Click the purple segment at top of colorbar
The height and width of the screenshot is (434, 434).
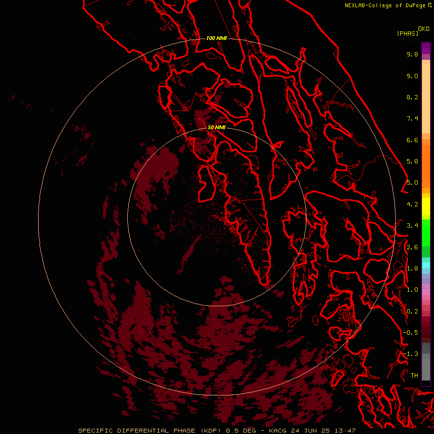point(426,48)
